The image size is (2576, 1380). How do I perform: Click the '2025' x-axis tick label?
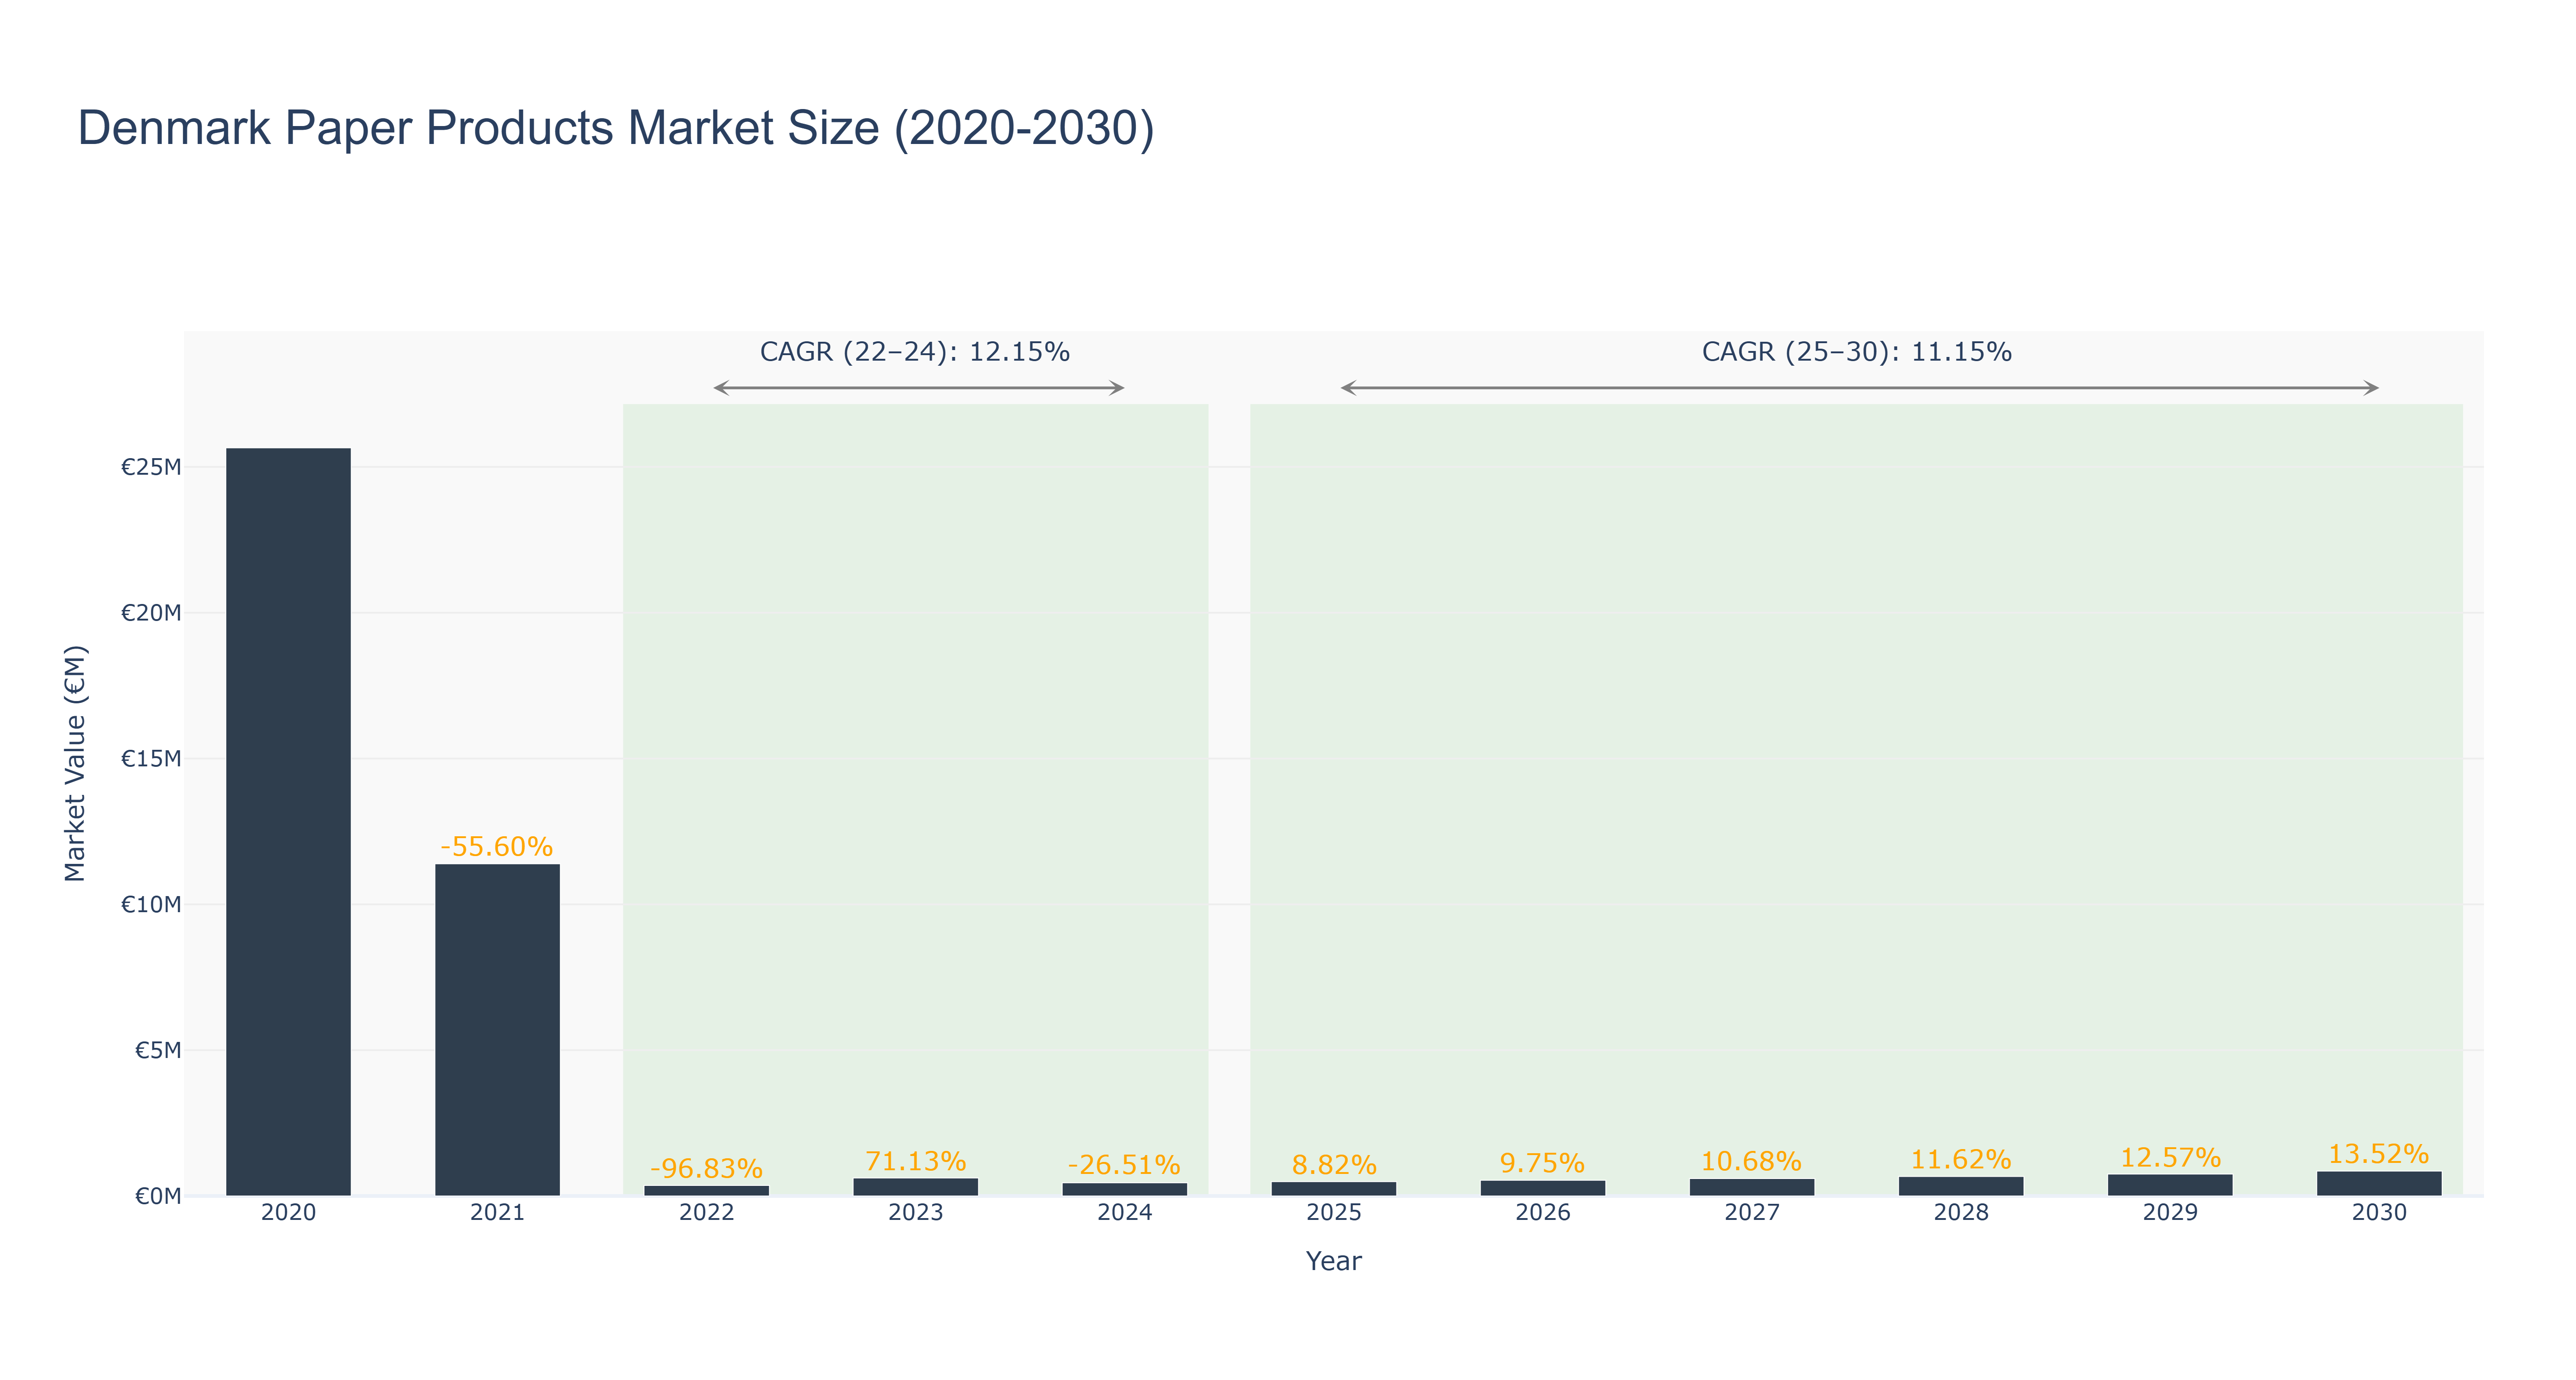coord(1333,1213)
